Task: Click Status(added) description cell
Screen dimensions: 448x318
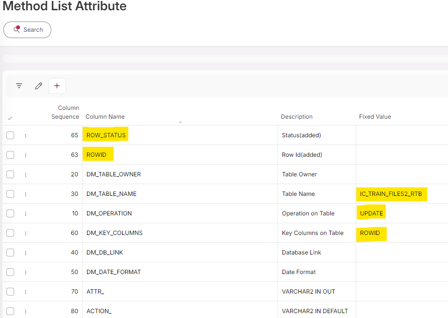Action: 317,135
